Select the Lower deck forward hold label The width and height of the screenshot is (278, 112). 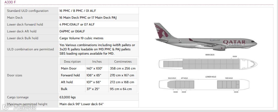pos(25,24)
